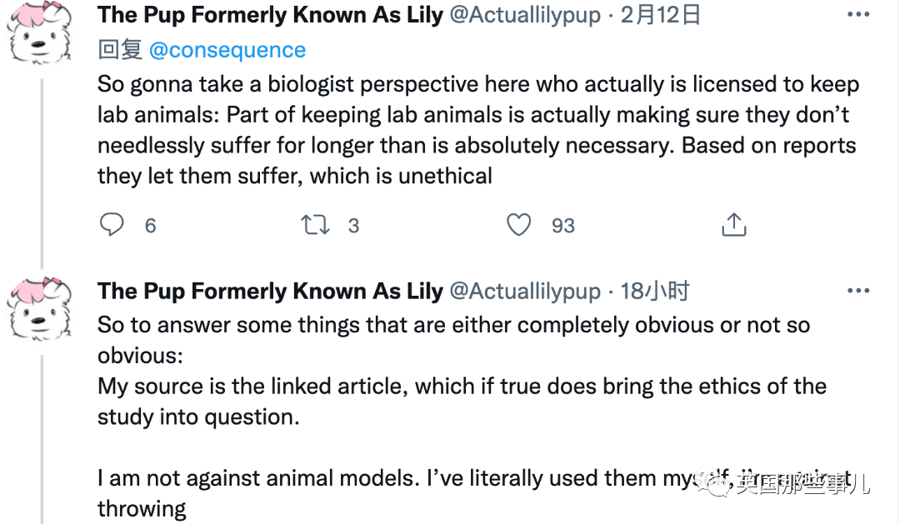Click the reply count number 6
This screenshot has height=524, width=900.
pyautogui.click(x=150, y=226)
